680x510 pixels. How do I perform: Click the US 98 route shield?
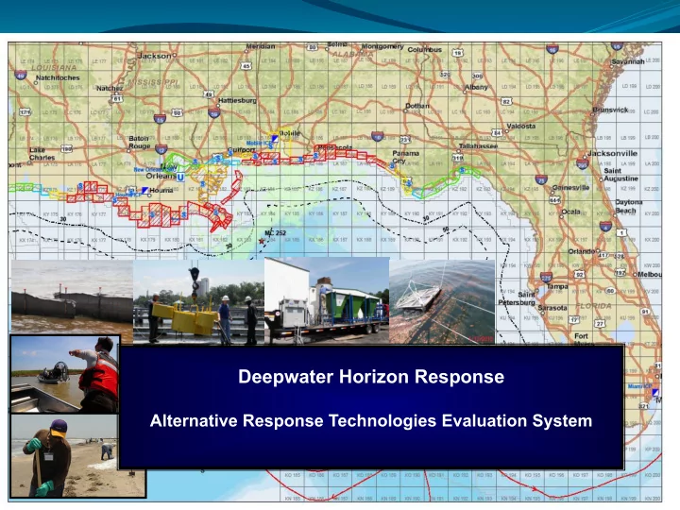pyautogui.click(x=177, y=112)
